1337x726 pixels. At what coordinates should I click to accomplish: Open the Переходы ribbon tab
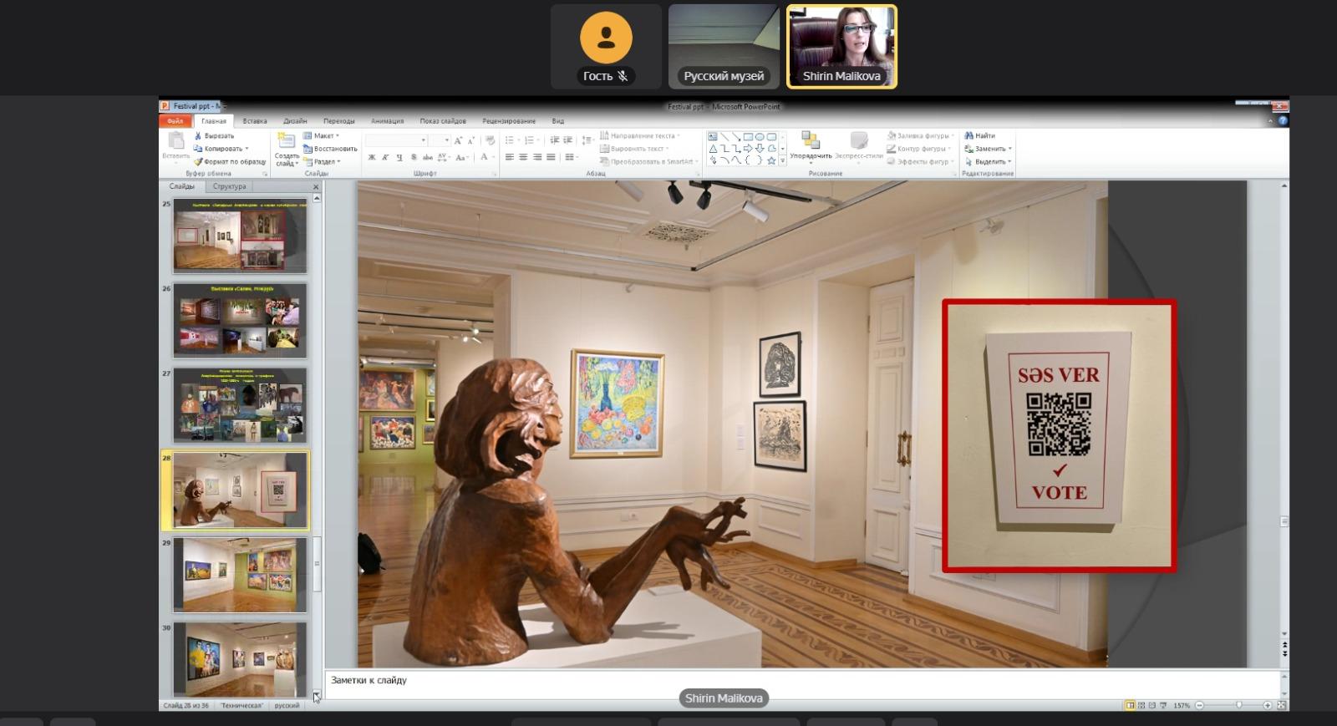338,121
